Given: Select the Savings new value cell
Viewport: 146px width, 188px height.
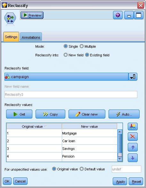Looking at the screenshot, I should (90, 149).
